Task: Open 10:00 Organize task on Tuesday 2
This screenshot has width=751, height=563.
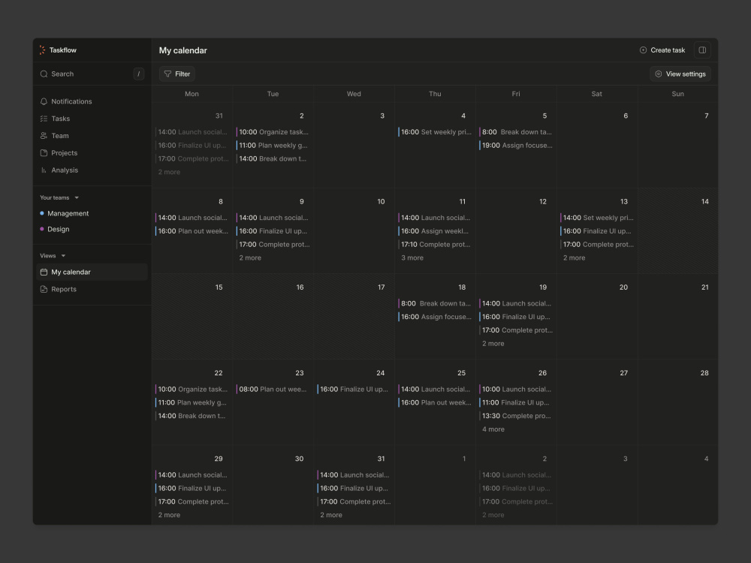Action: coord(273,131)
